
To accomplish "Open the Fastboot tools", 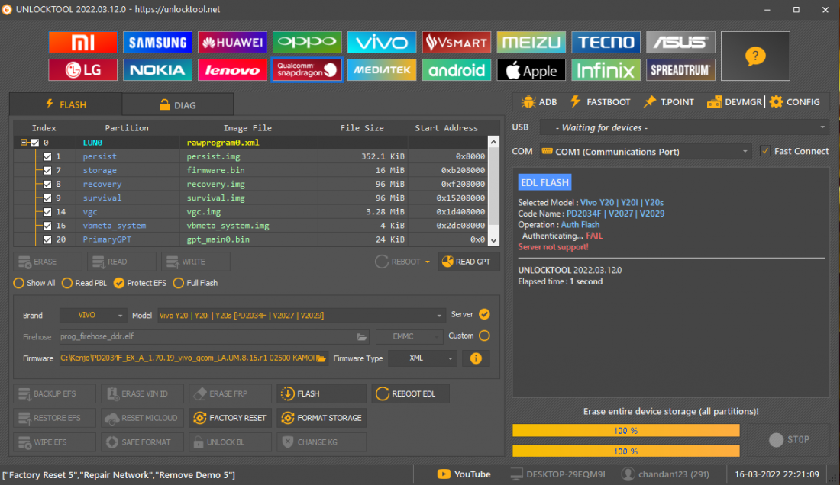I will (x=600, y=102).
